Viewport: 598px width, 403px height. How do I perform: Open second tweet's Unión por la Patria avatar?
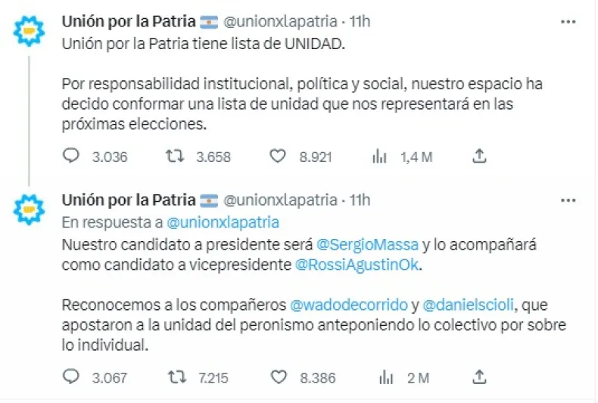point(30,209)
